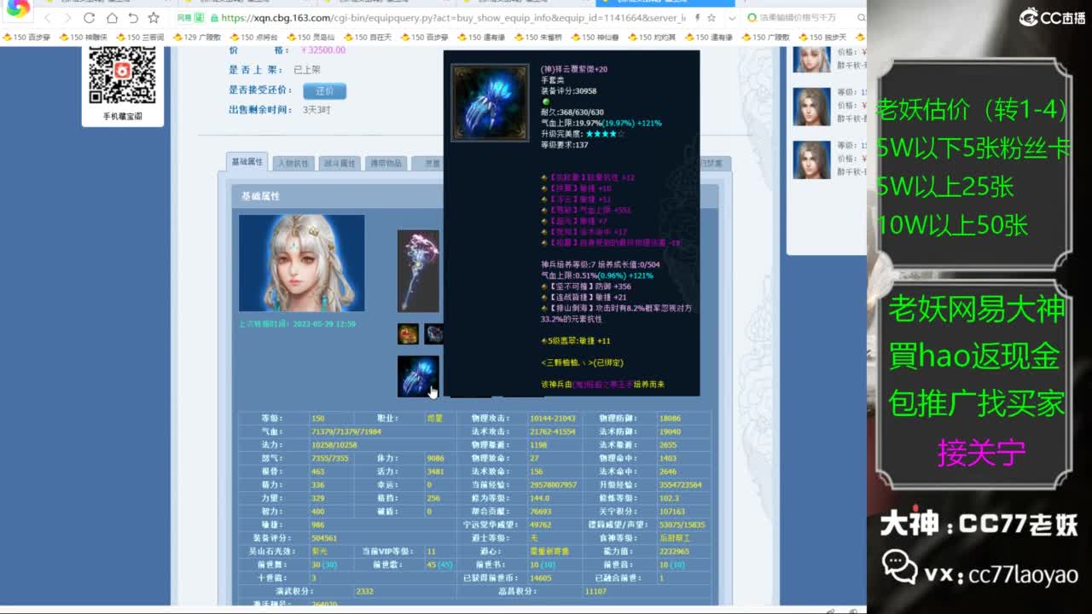
Task: Open bookmark 150 灵悬仙
Action: (x=311, y=38)
